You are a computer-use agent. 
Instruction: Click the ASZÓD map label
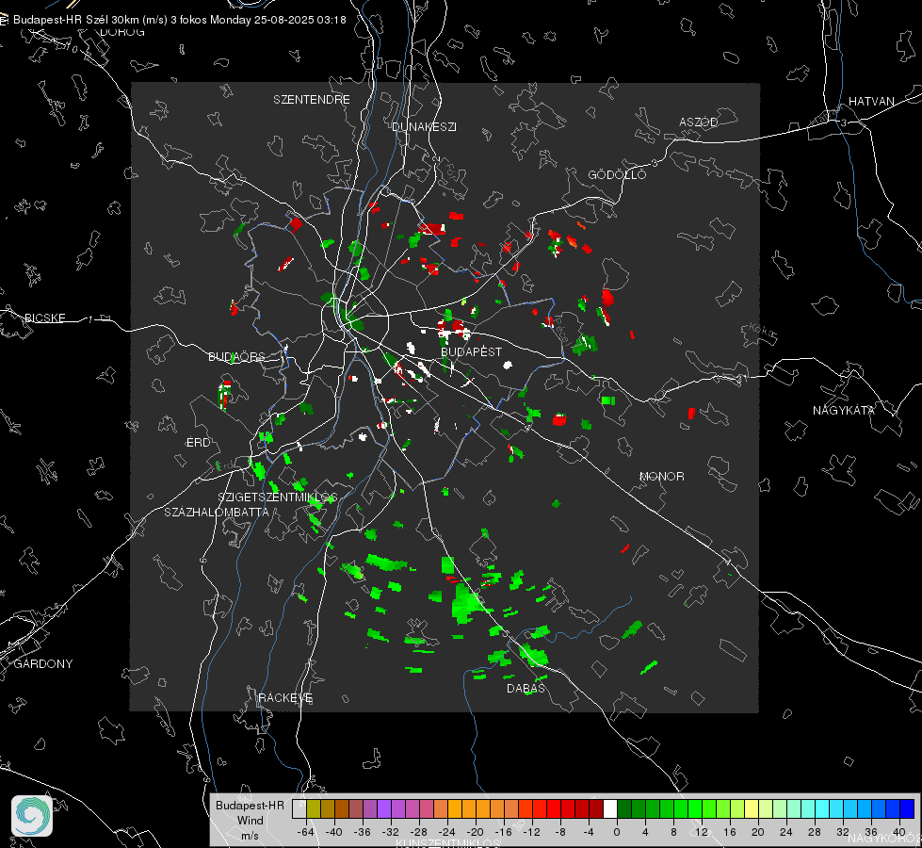coord(699,122)
